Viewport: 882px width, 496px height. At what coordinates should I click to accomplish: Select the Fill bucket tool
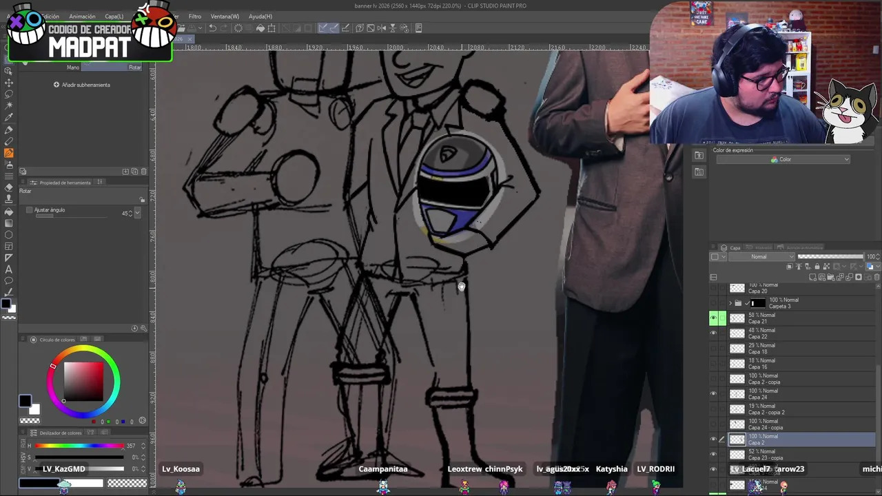click(x=8, y=212)
